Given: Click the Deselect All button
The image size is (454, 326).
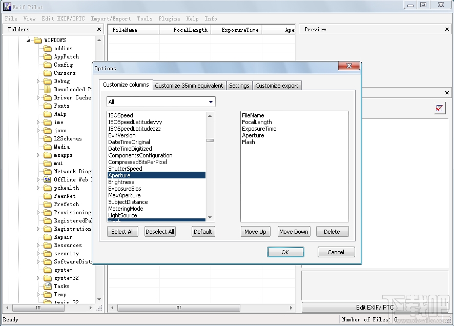Looking at the screenshot, I should (x=160, y=232).
